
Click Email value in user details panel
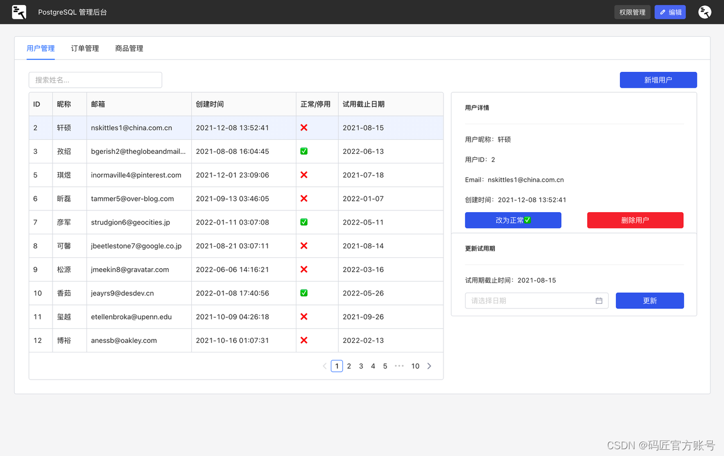point(526,179)
